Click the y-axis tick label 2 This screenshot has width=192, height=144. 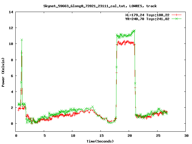[x=12, y=108]
